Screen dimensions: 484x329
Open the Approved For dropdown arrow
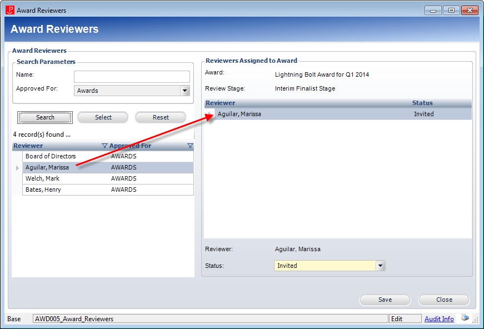pos(184,91)
